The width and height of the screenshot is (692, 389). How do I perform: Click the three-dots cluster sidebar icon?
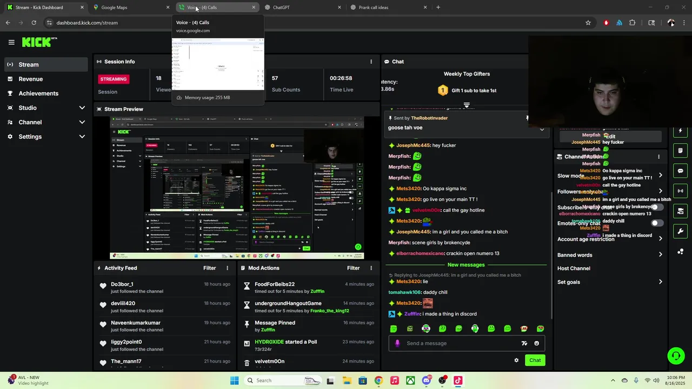pos(680,252)
